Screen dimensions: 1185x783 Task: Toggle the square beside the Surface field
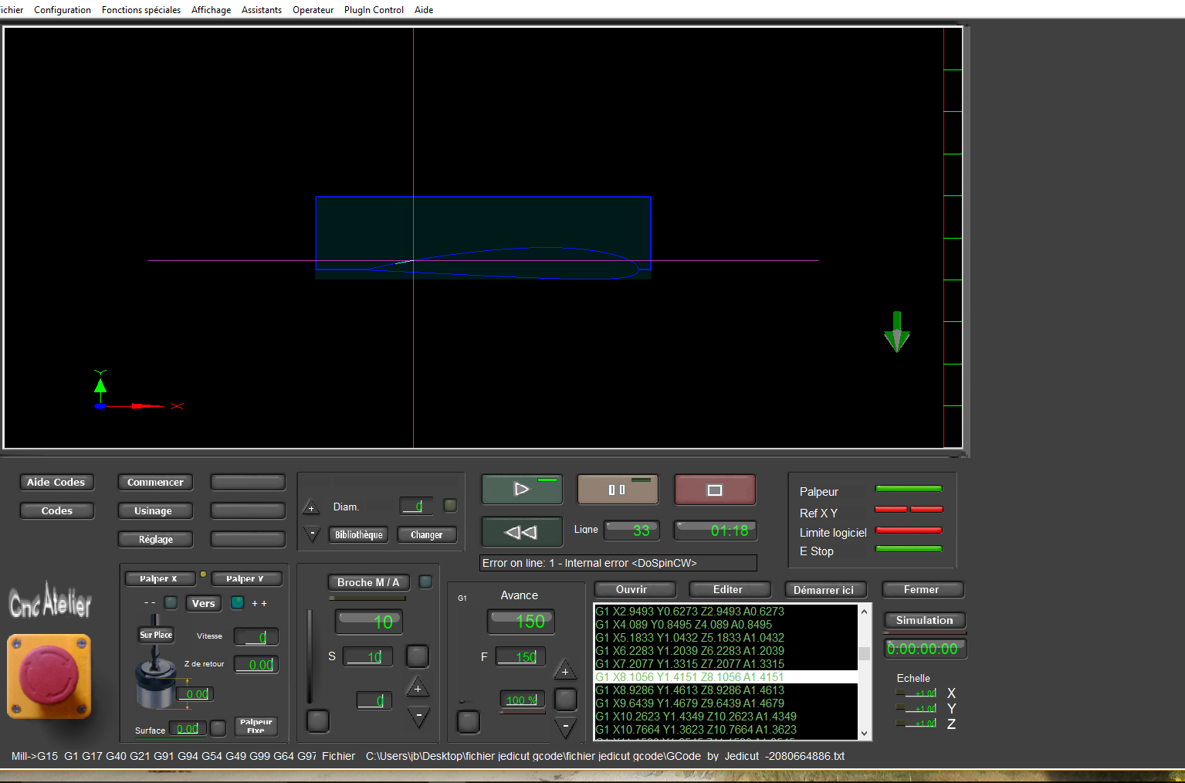click(x=218, y=728)
